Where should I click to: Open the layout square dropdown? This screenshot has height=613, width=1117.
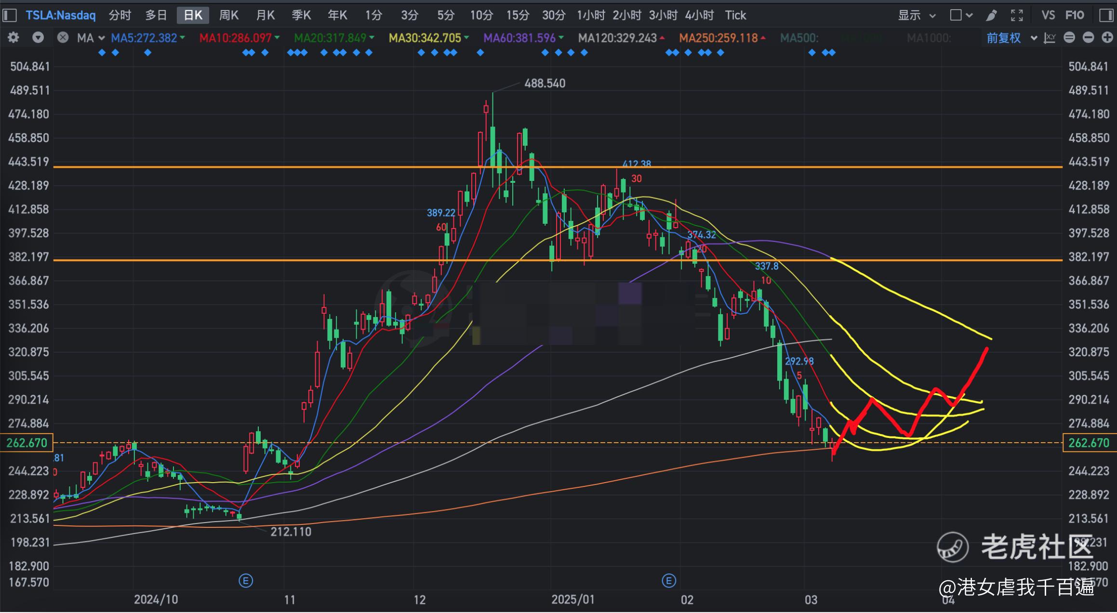(961, 15)
